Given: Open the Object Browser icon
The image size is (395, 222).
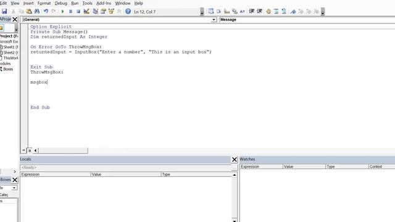Looking at the screenshot, I should (x=111, y=11).
